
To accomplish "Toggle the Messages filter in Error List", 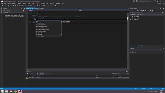I will tap(49, 74).
